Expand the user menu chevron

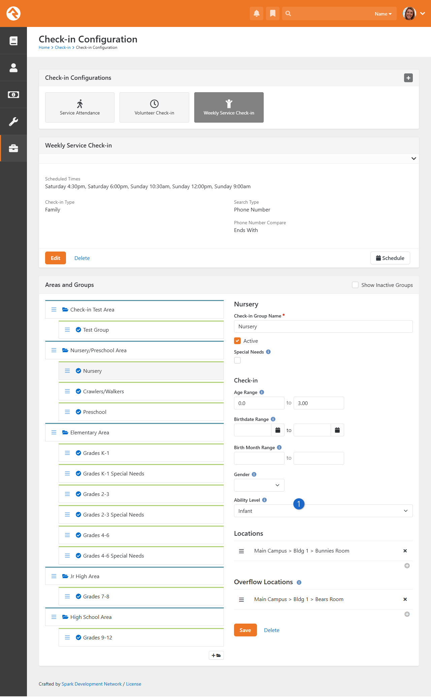point(423,13)
